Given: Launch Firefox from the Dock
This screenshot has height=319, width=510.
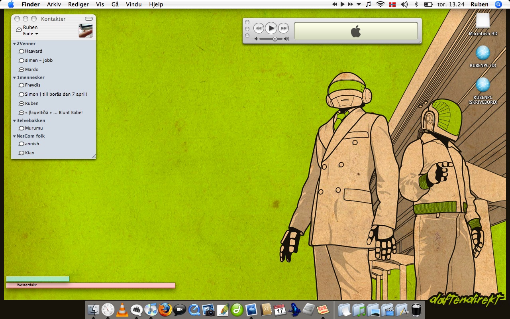Looking at the screenshot, I should tap(165, 309).
